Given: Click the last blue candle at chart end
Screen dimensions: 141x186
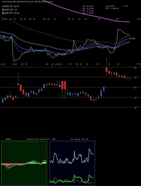Looking at the screenshot, I should 130,78.
